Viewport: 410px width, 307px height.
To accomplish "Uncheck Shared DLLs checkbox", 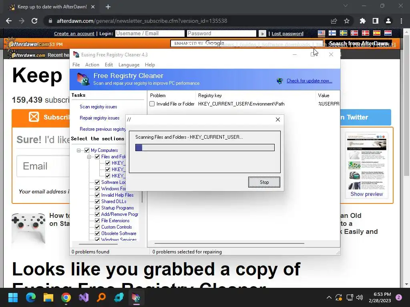I will tap(97, 201).
